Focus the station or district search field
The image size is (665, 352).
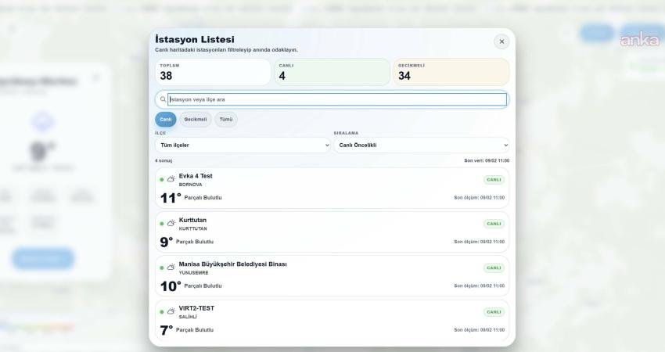[336, 99]
